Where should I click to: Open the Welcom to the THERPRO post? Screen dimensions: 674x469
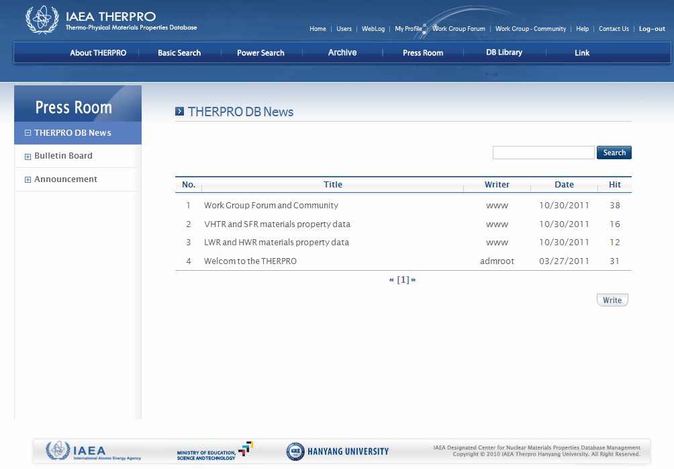pyautogui.click(x=252, y=261)
